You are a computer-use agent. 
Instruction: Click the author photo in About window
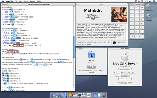pos(119,14)
